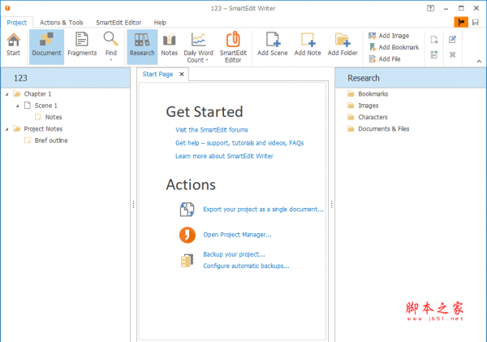487x342 pixels.
Task: Select Brief outline in project tree
Action: pos(50,140)
